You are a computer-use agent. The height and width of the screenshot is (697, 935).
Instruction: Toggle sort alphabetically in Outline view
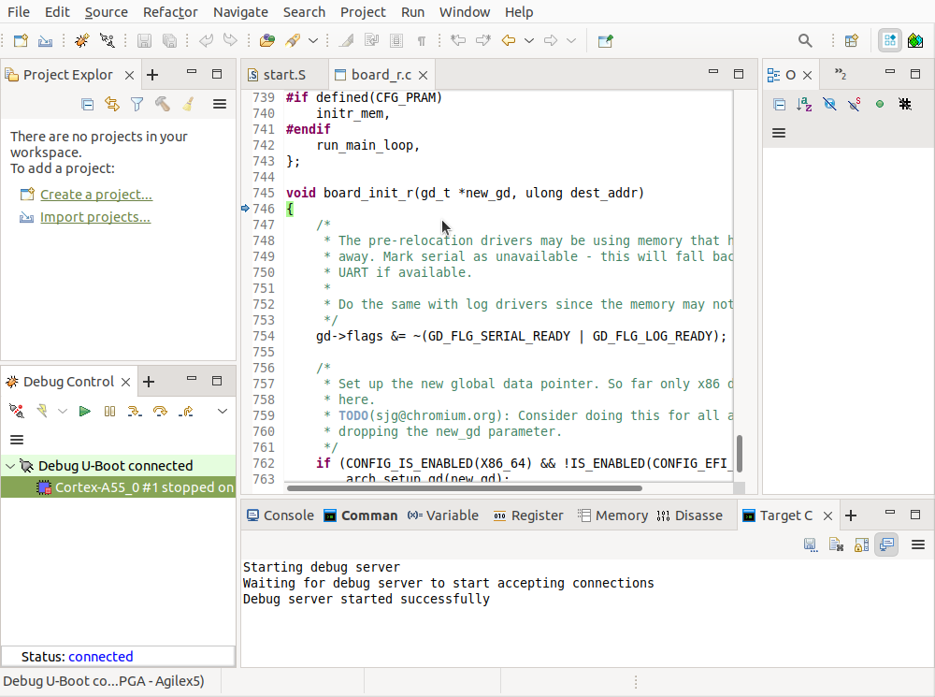[804, 104]
